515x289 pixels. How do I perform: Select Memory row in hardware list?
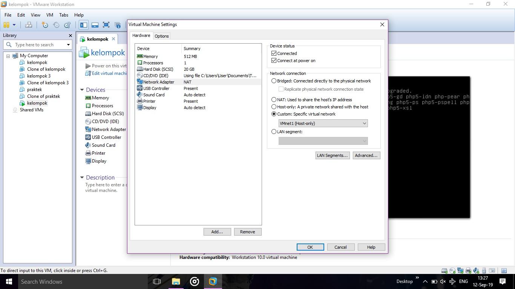click(x=198, y=56)
